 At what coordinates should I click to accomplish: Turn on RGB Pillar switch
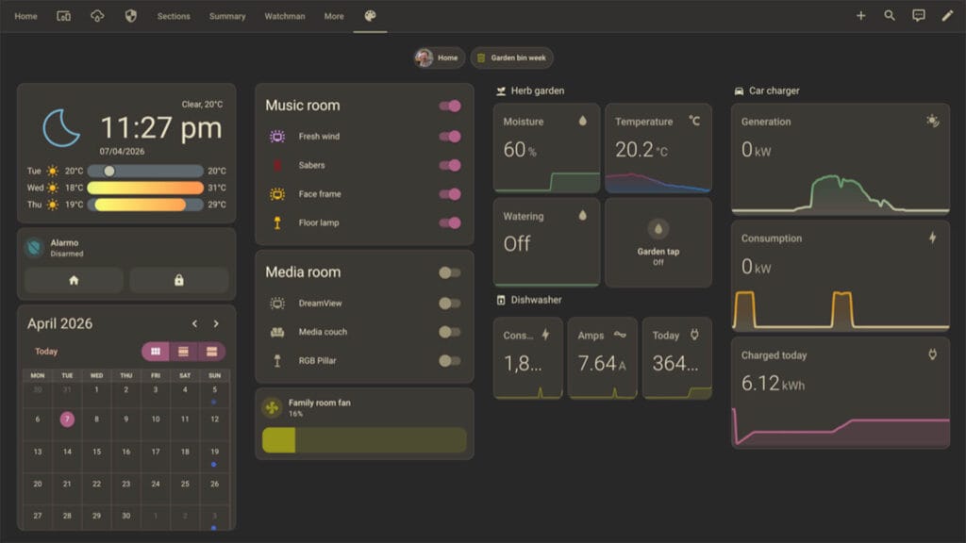(450, 361)
